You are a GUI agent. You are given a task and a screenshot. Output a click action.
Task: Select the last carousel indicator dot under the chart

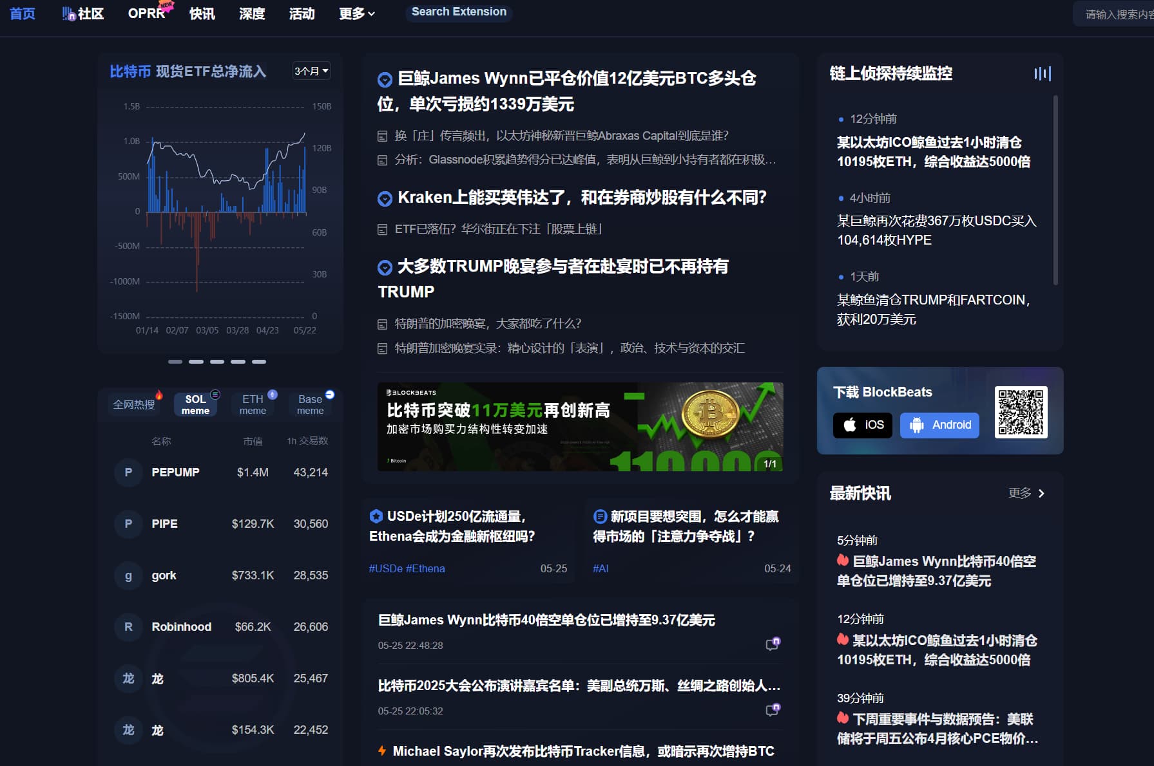coord(259,362)
